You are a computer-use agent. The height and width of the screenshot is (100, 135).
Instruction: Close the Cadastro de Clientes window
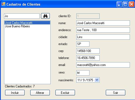(x=132, y=4)
